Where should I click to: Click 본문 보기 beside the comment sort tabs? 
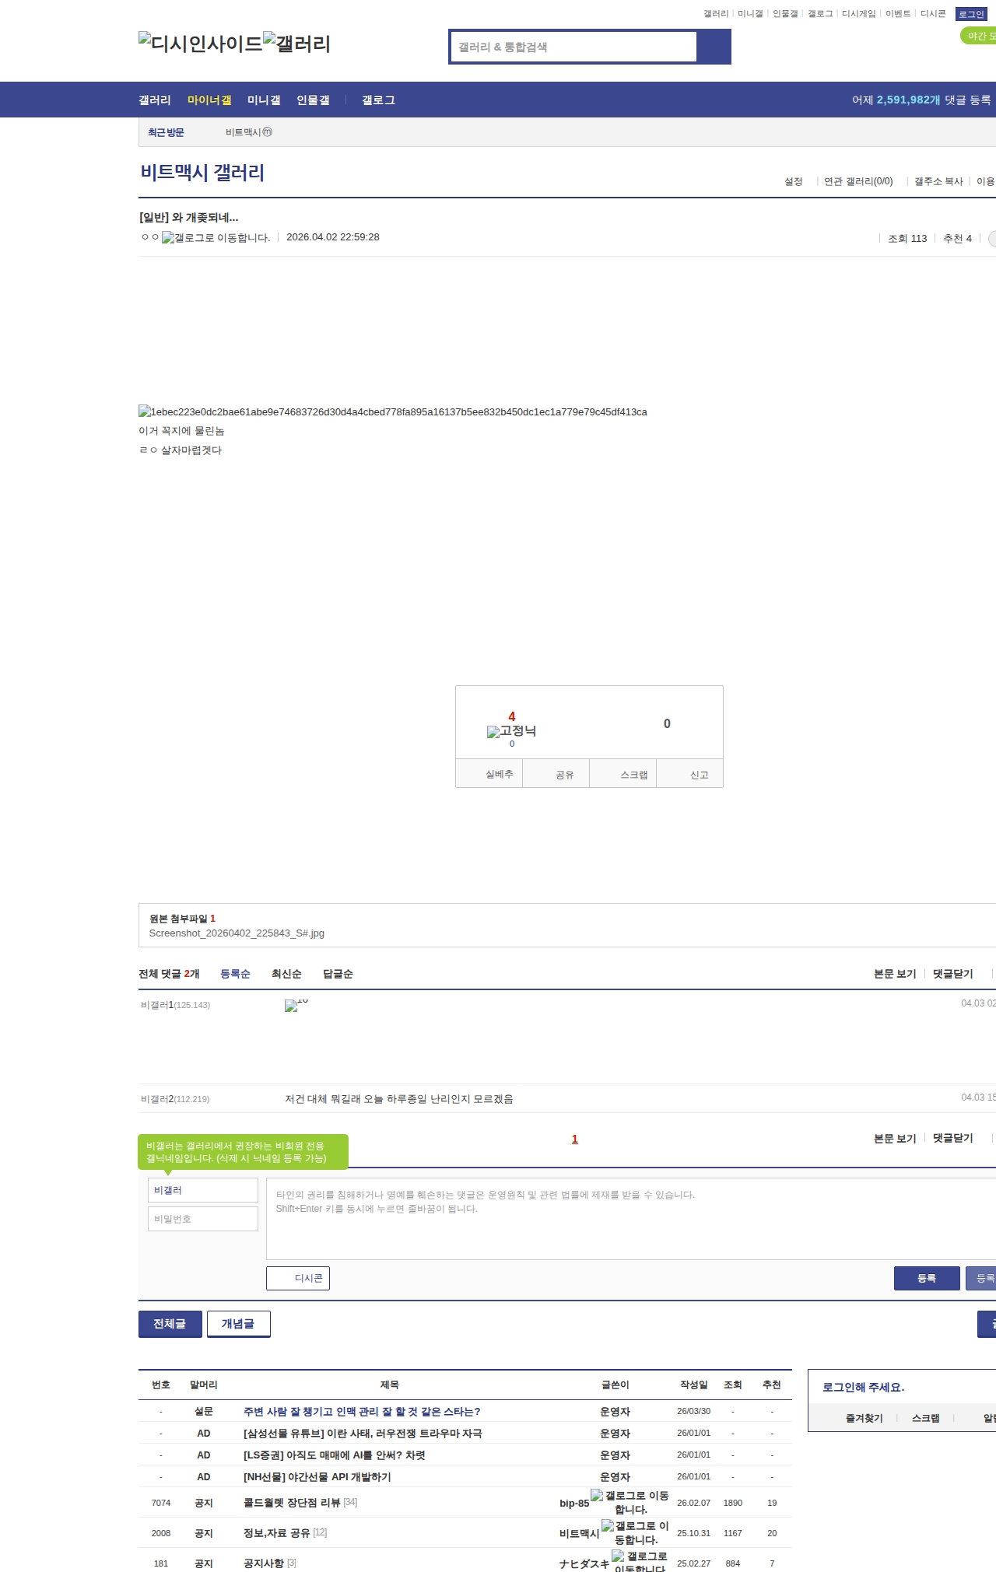tap(895, 973)
